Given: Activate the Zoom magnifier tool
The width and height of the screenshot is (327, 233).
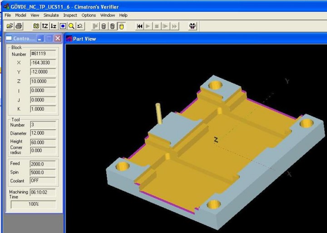Looking at the screenshot, I should [71, 26].
